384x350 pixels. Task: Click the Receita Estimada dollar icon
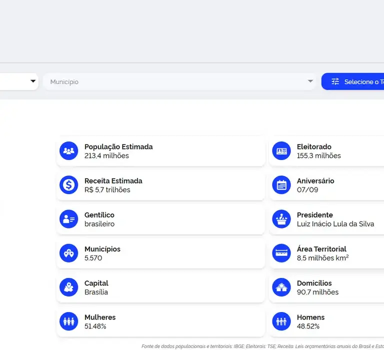pyautogui.click(x=69, y=185)
